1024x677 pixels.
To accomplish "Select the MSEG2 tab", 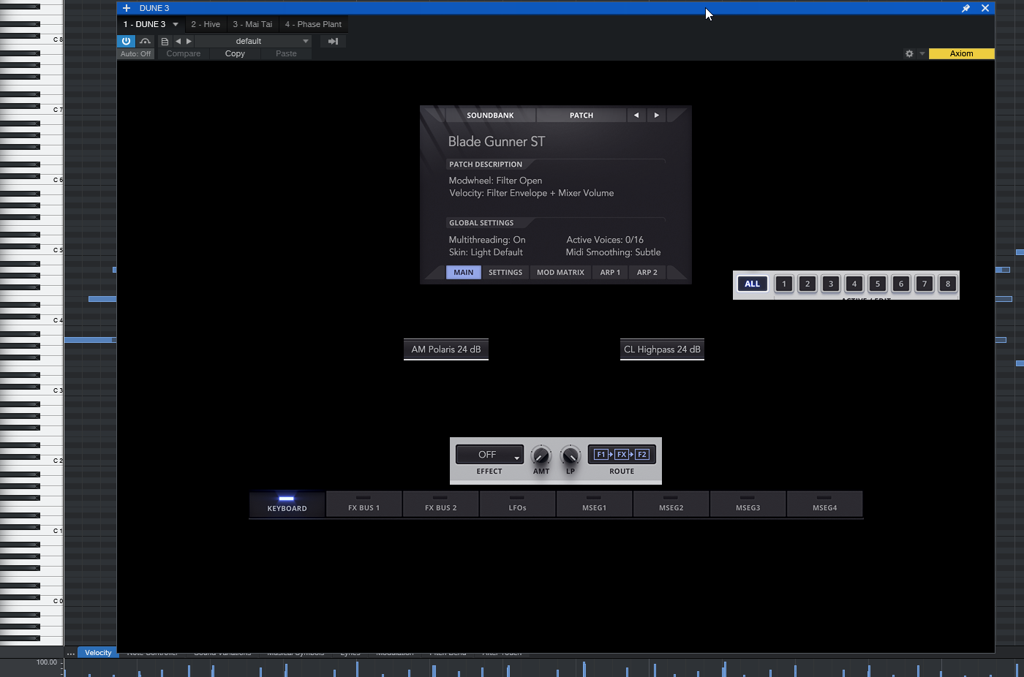I will (x=671, y=504).
